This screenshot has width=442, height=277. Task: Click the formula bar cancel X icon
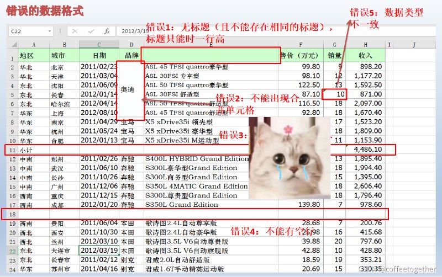tap(75, 31)
